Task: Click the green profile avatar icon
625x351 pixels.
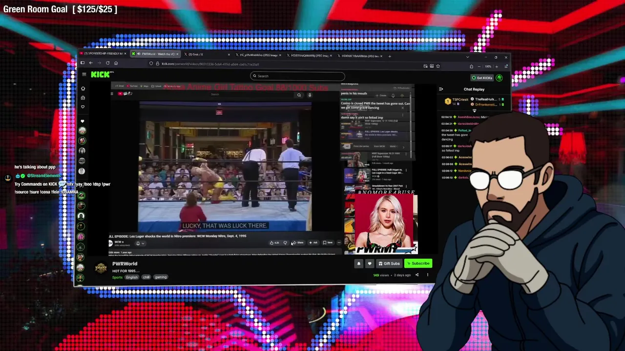Action: click(x=499, y=78)
